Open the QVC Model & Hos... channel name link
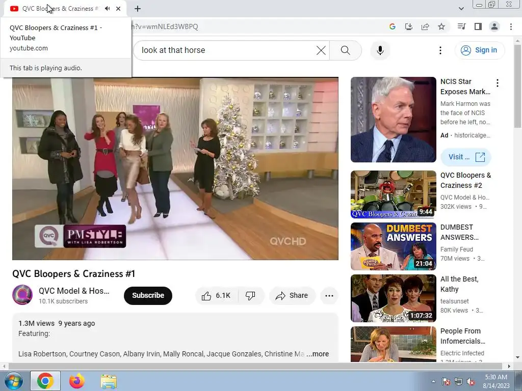The width and height of the screenshot is (522, 391). click(74, 291)
